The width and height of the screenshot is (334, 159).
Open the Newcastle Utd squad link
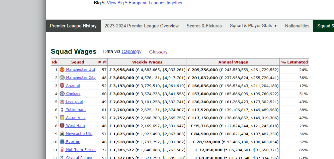click(x=79, y=134)
